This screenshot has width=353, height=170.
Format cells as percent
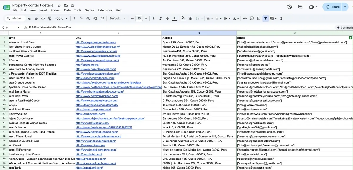tap(81, 19)
